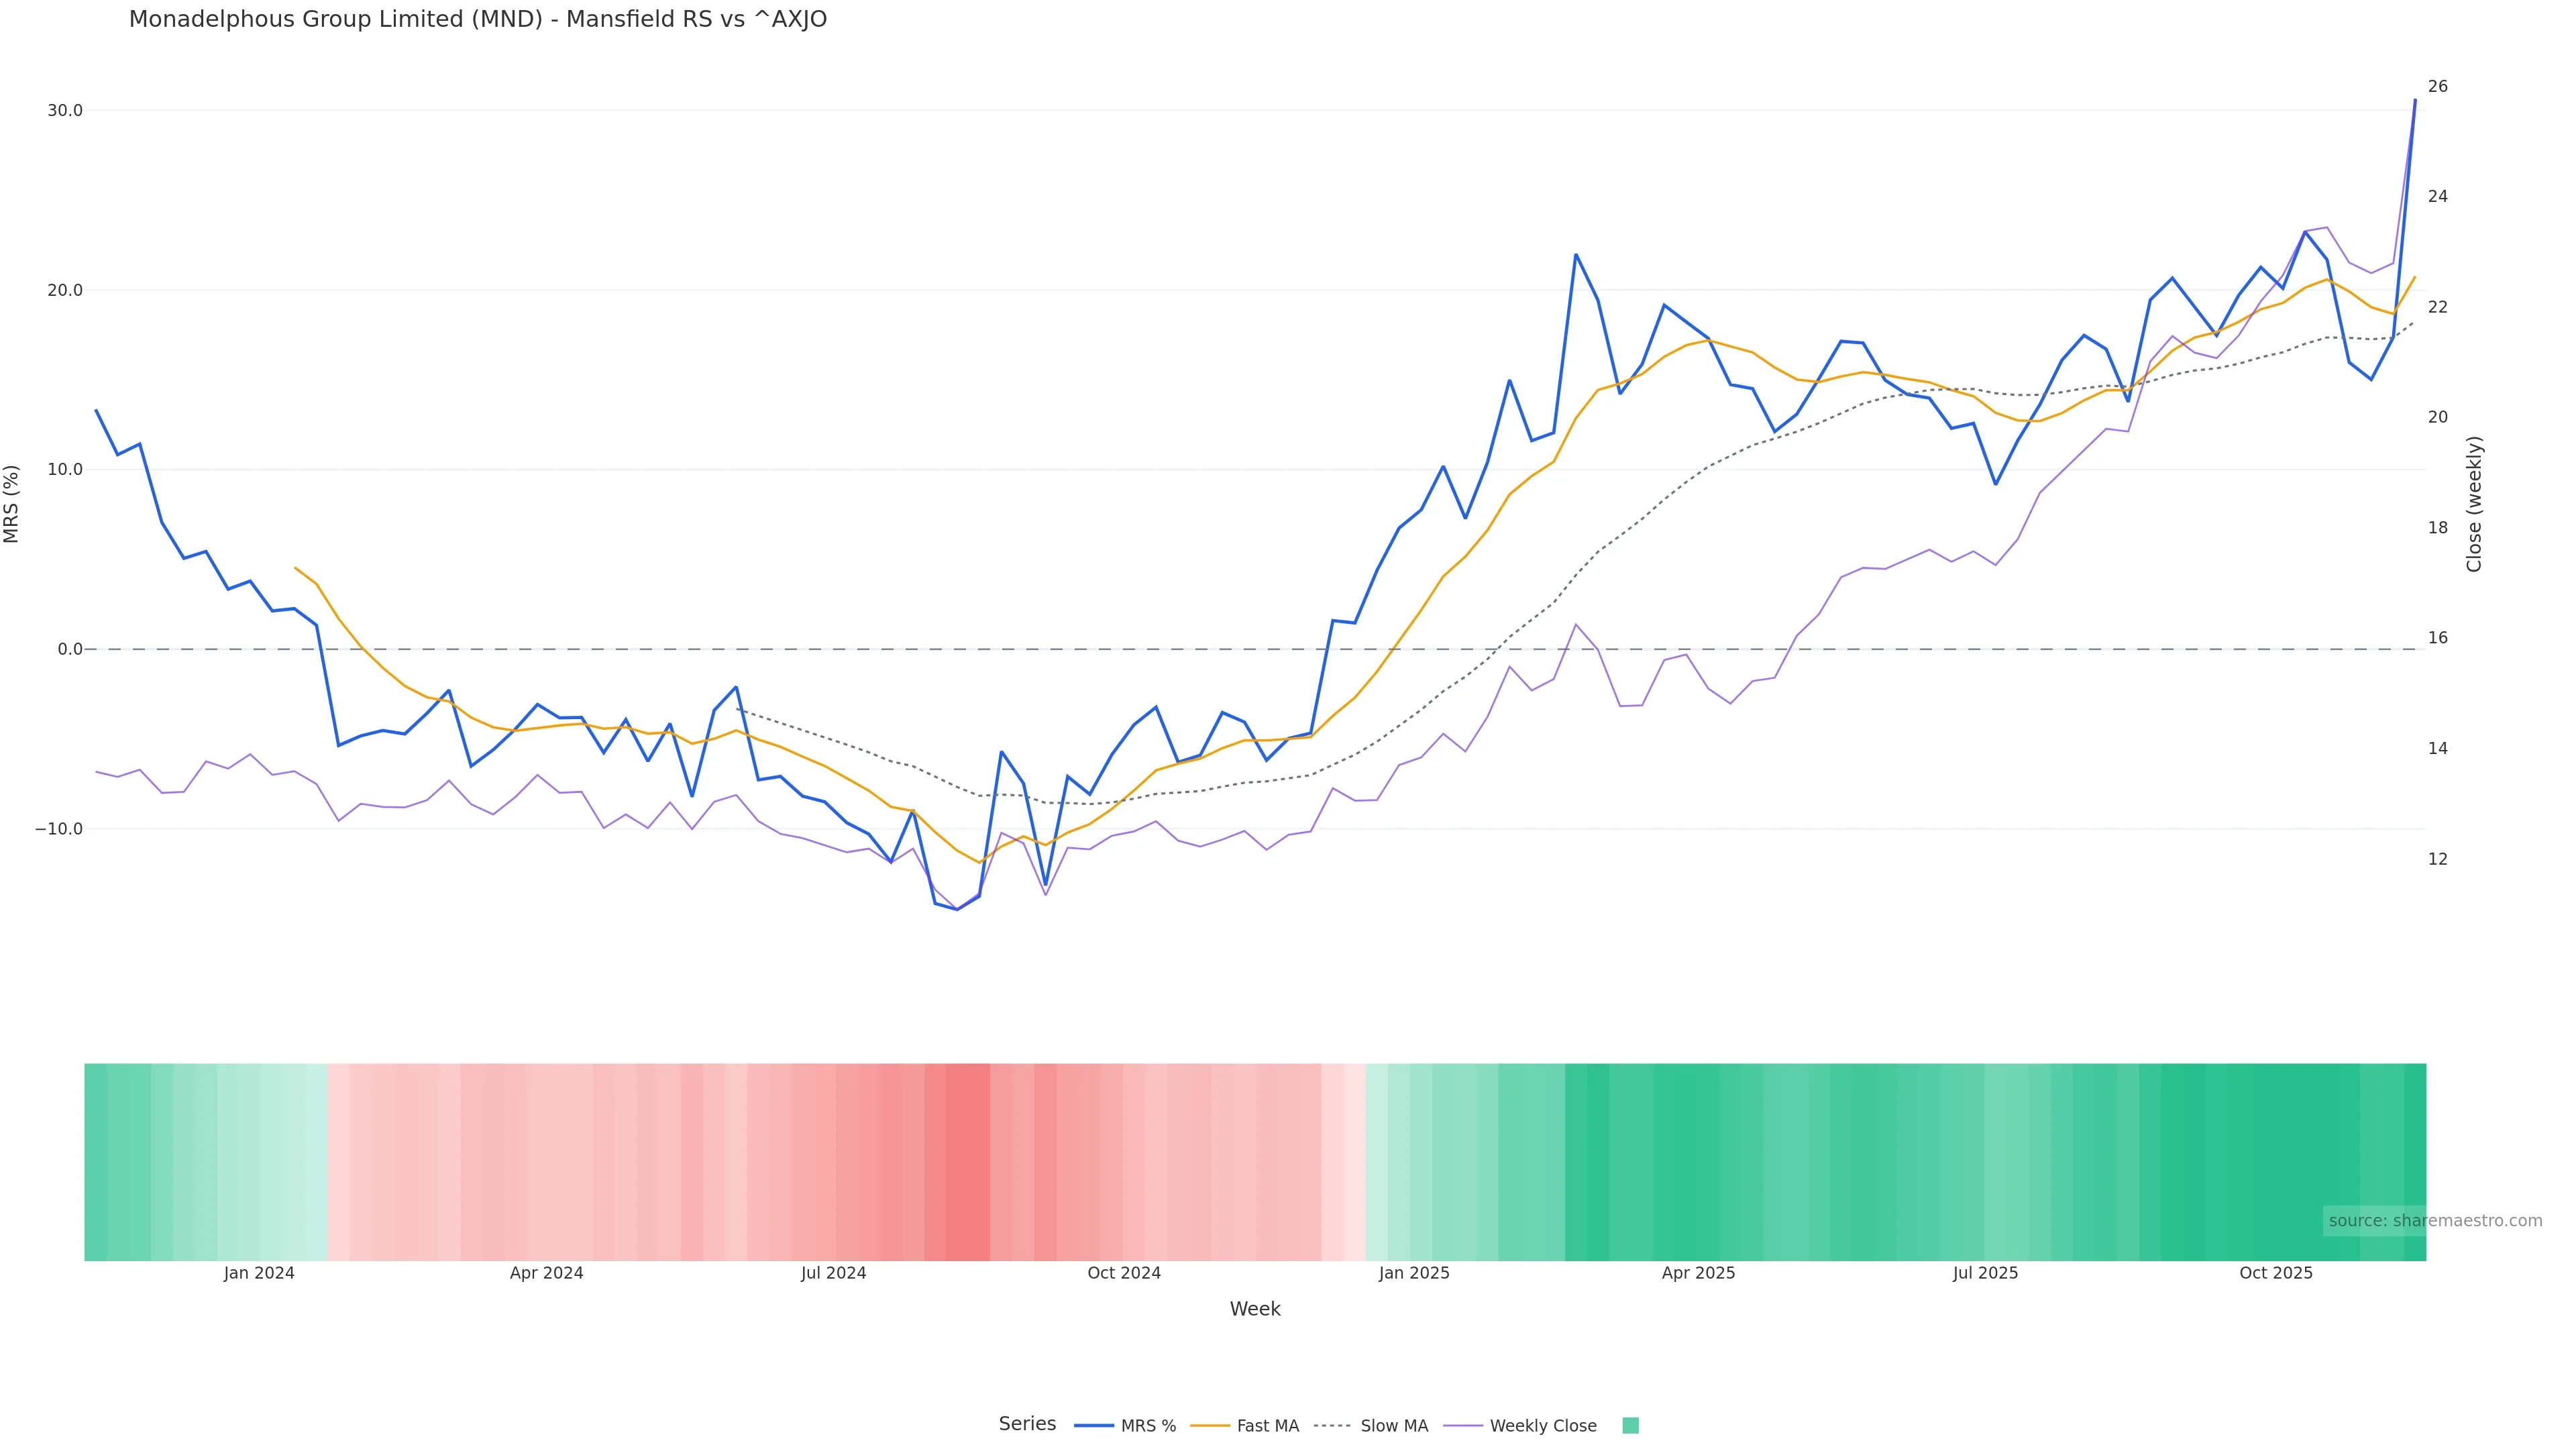Click the orange Fast MA legend line sample
This screenshot has width=2576, height=1449.
[1210, 1426]
